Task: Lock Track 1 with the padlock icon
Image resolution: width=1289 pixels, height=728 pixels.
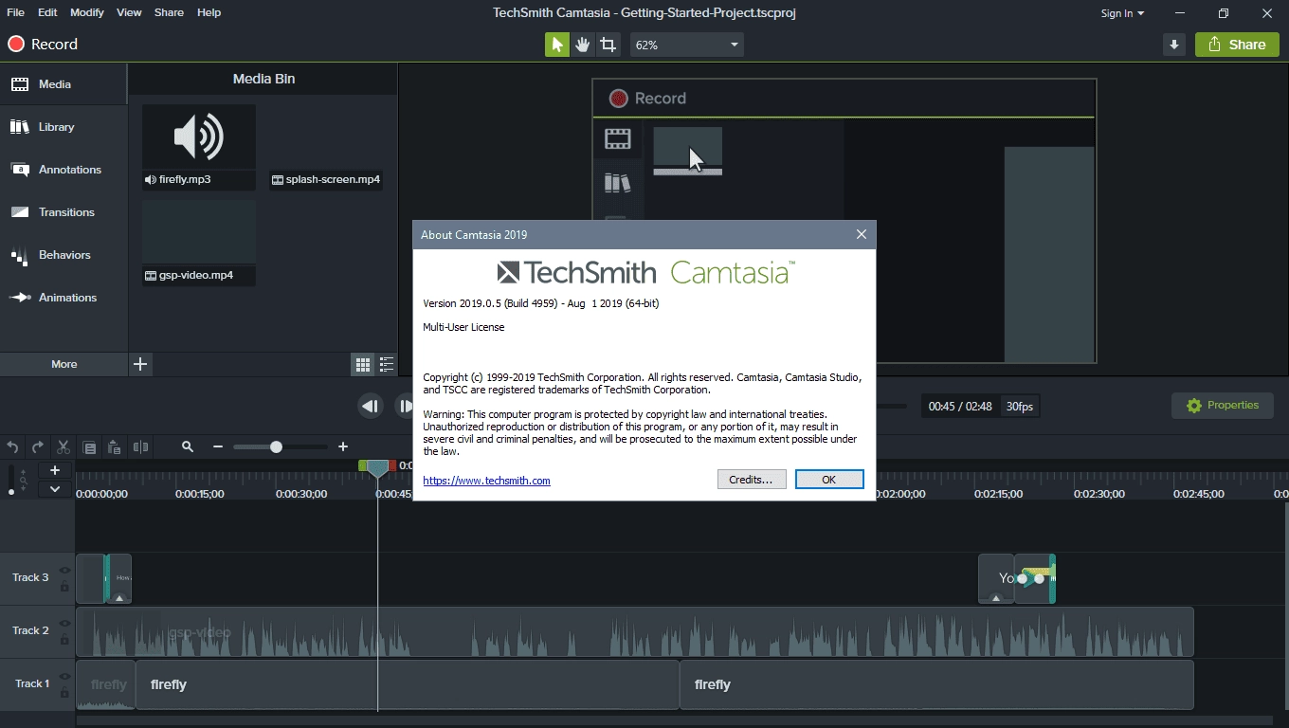Action: click(64, 693)
